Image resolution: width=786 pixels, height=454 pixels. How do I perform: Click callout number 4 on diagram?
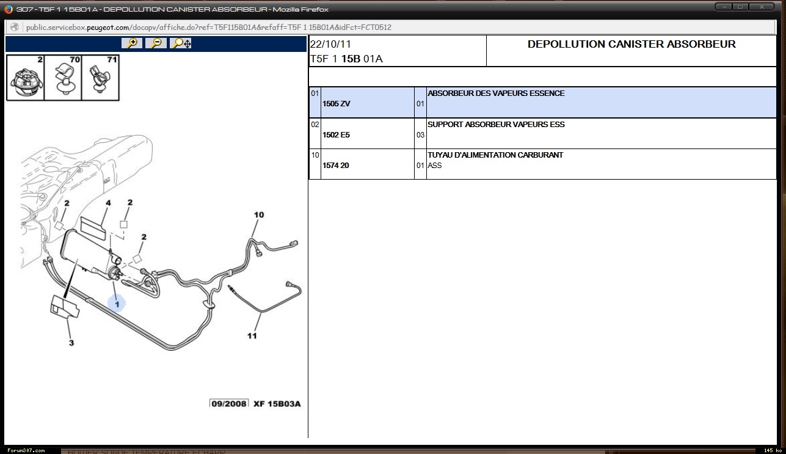[x=108, y=203]
